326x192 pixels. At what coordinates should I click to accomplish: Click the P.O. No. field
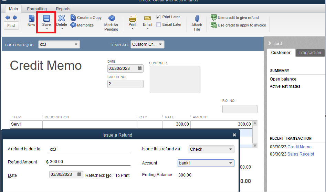[240, 109]
